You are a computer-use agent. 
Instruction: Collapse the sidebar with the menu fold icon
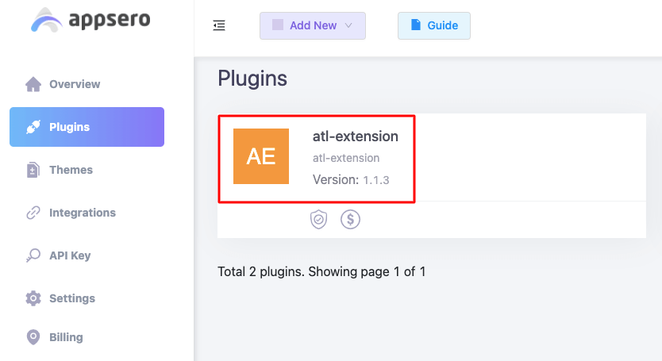coord(219,25)
